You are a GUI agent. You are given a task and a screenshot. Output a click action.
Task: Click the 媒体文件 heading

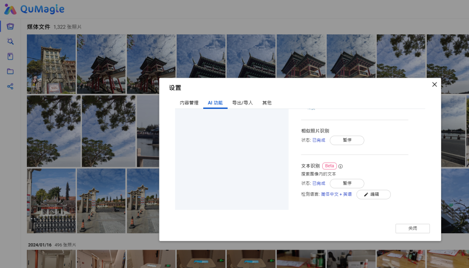click(x=39, y=27)
